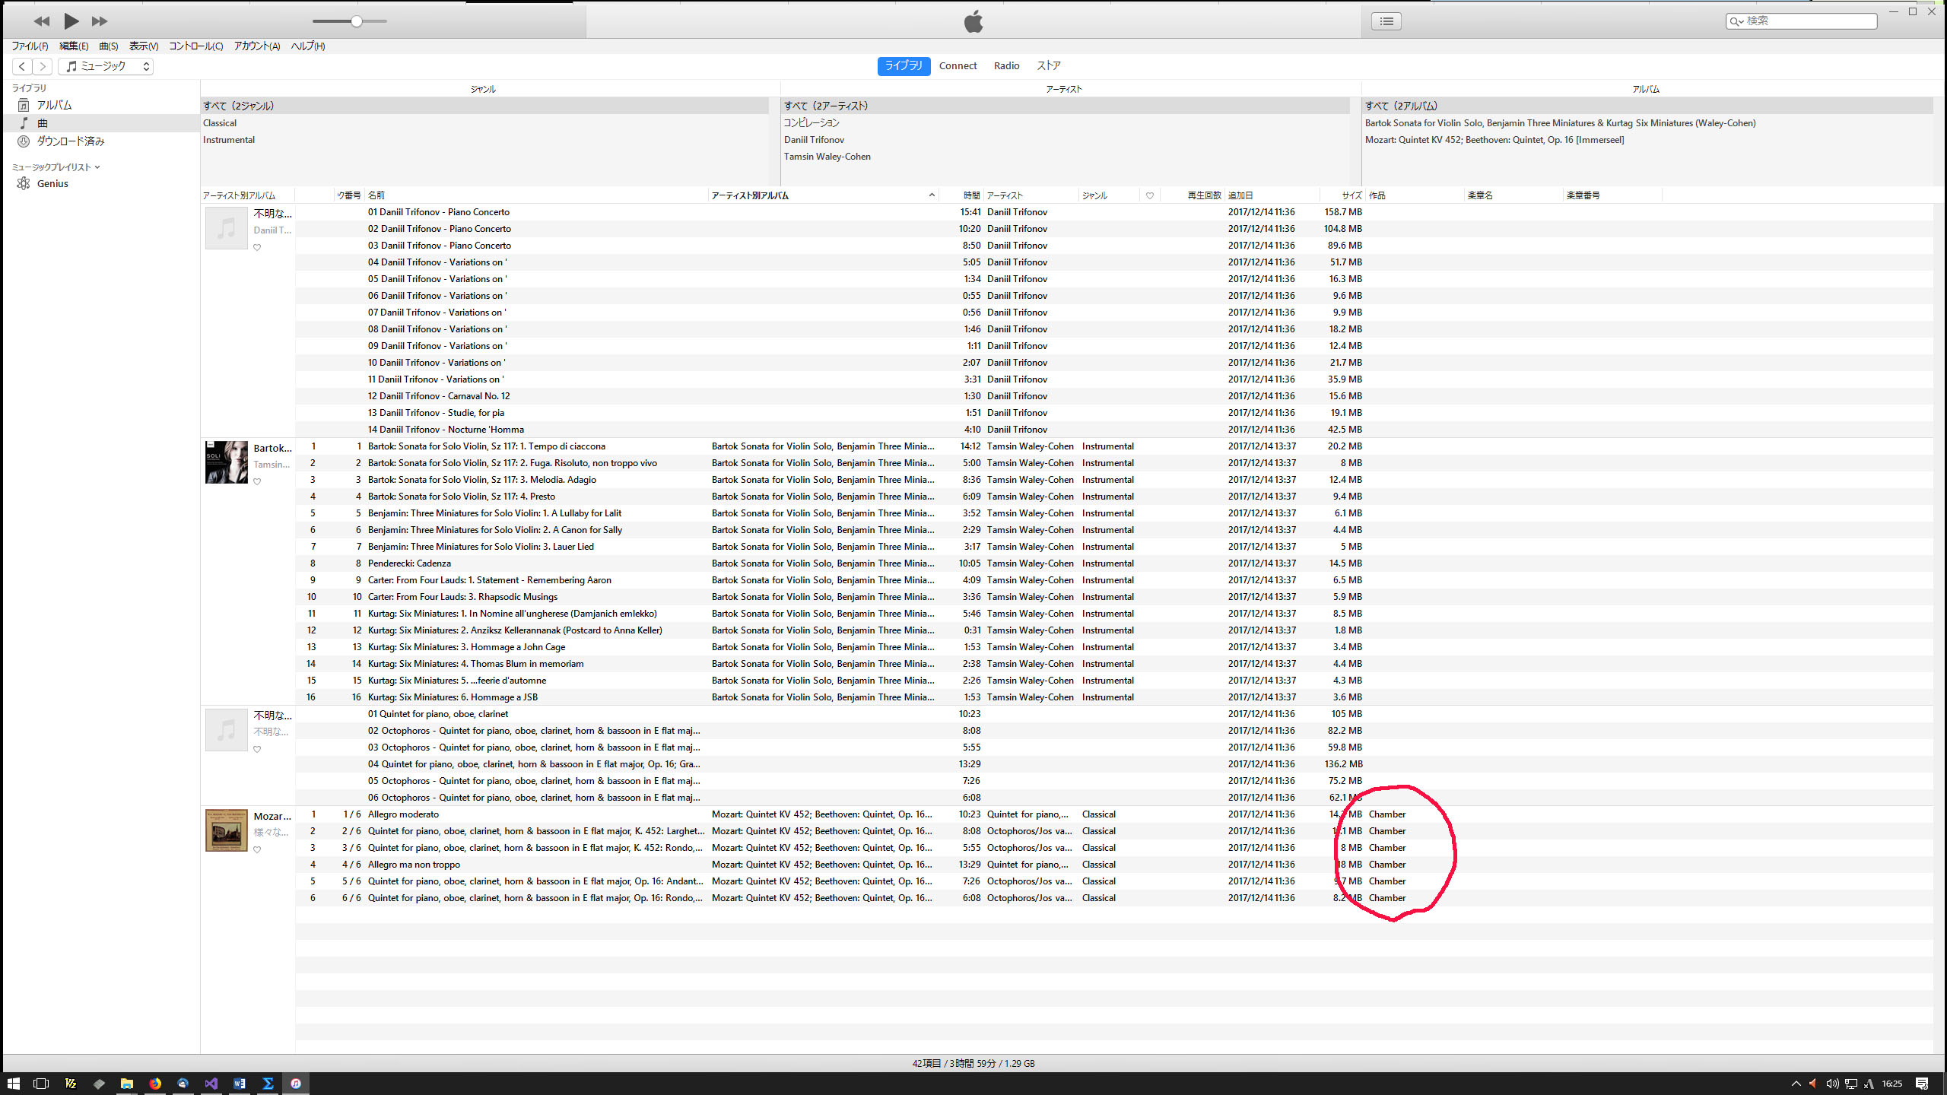
Task: Click the Play button
Action: 71,21
